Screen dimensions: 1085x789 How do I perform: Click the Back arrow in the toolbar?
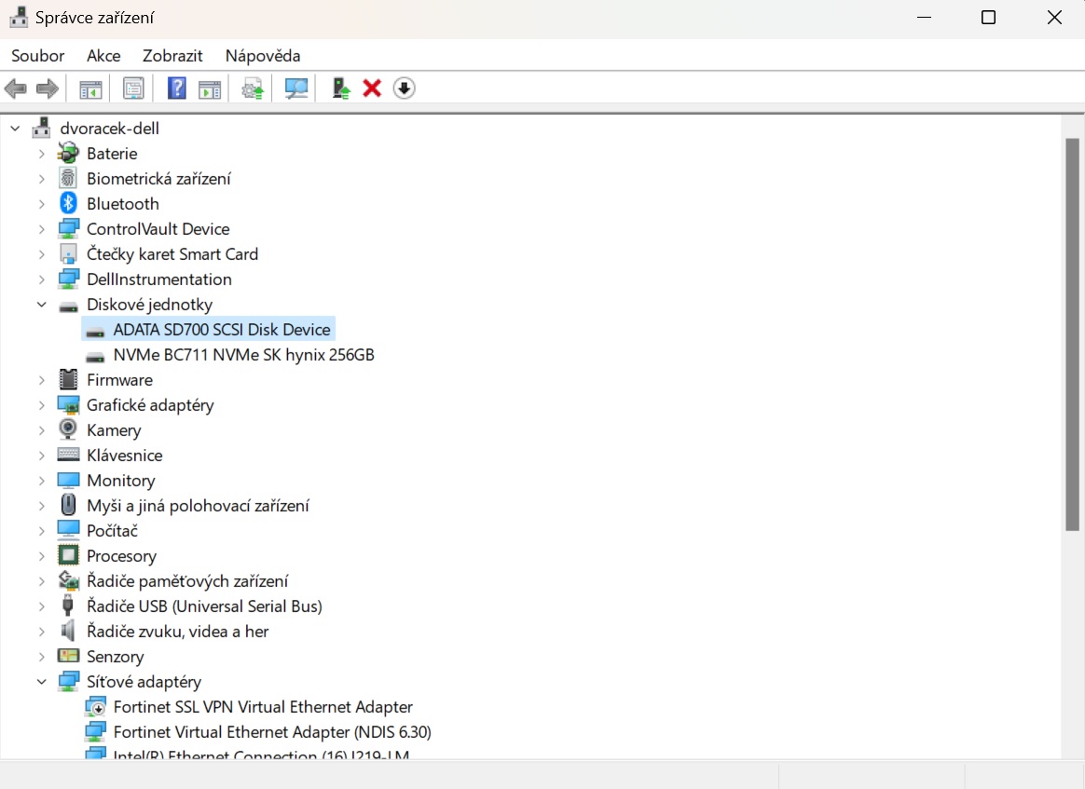pos(16,88)
